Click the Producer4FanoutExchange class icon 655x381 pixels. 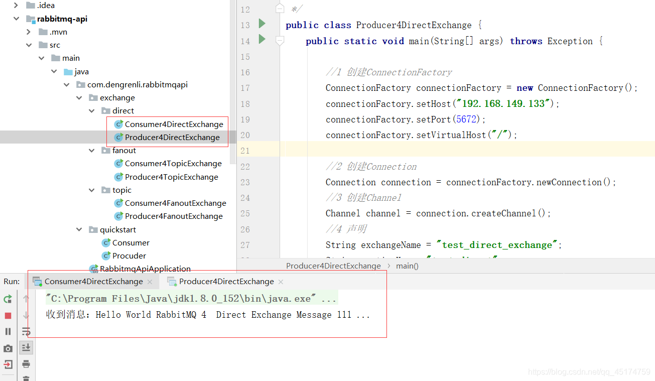point(119,216)
